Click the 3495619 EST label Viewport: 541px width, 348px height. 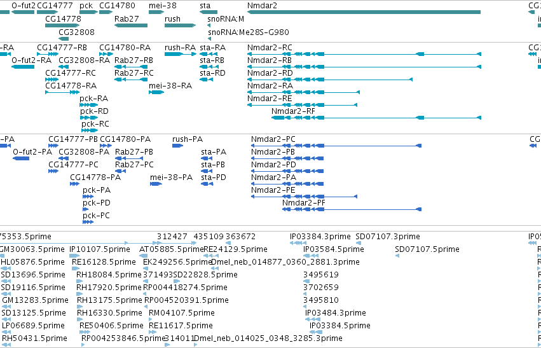[x=321, y=275]
